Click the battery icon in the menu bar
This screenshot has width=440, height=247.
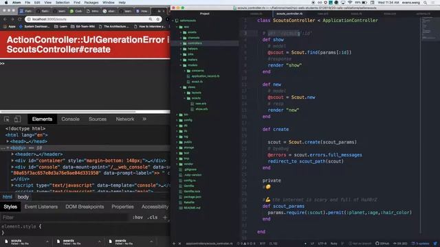tap(364, 3)
